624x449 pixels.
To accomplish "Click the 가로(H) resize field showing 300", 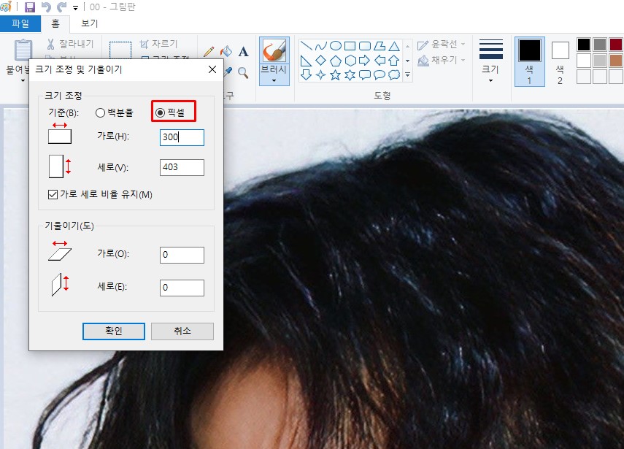I will click(182, 137).
